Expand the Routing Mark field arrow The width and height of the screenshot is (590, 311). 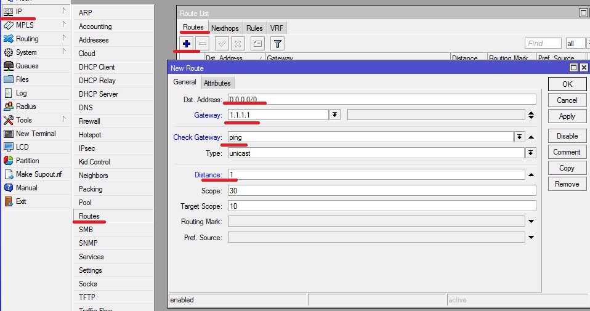point(531,221)
